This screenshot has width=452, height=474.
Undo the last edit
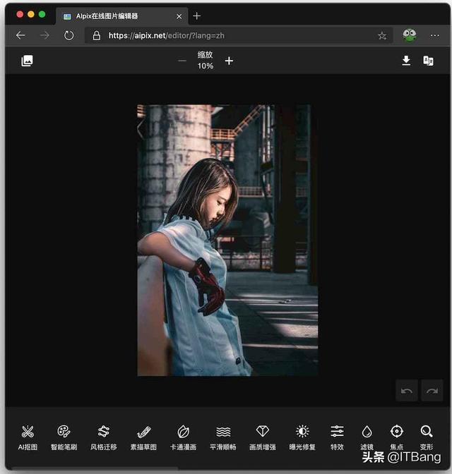407,390
